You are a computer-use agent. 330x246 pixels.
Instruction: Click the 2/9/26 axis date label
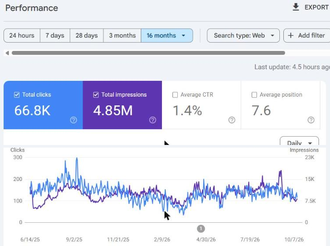click(162, 239)
